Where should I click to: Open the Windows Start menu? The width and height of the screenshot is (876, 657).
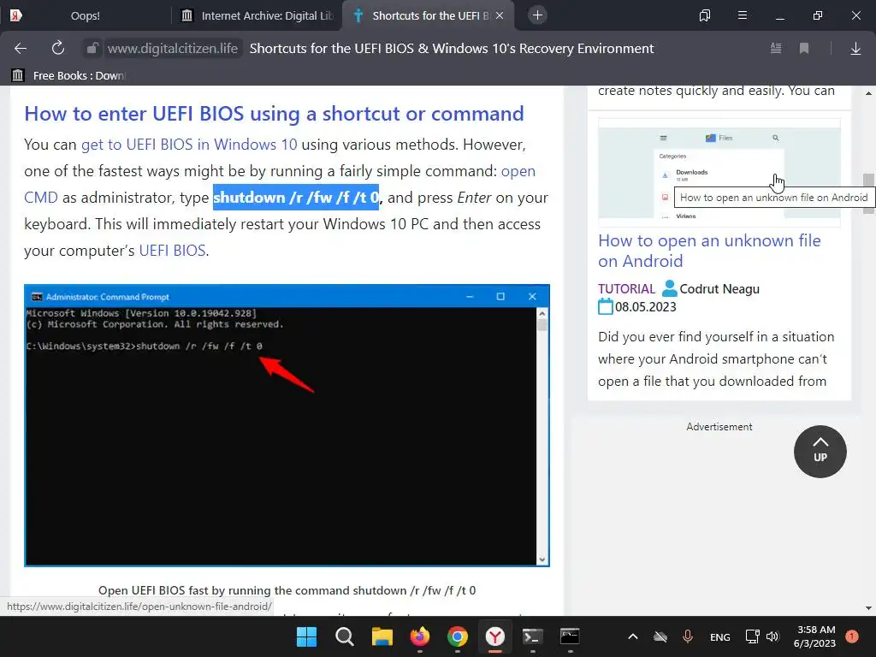(306, 636)
